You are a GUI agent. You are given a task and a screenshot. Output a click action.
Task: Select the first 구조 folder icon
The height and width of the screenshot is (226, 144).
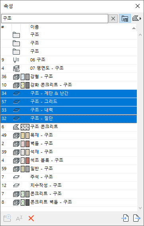[x=16, y=35]
